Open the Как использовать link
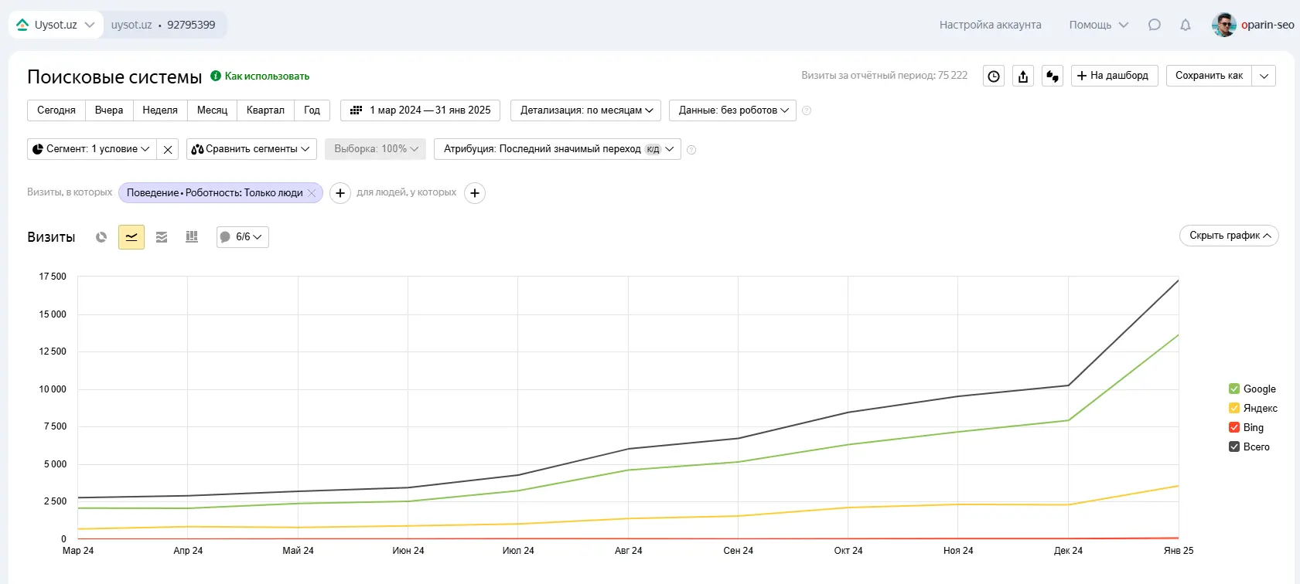The width and height of the screenshot is (1300, 584). [267, 76]
